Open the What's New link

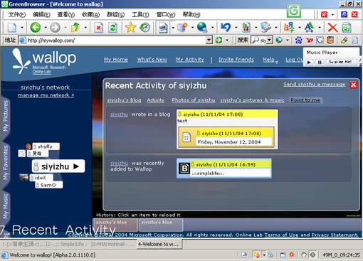[152, 60]
